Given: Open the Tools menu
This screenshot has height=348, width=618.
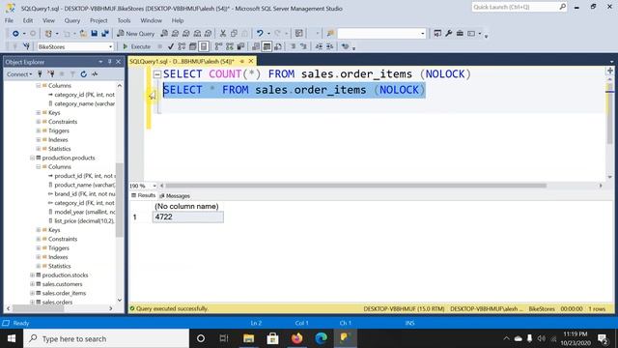Looking at the screenshot, I should click(124, 20).
